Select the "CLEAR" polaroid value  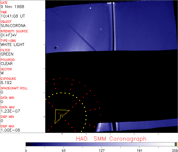7,64
